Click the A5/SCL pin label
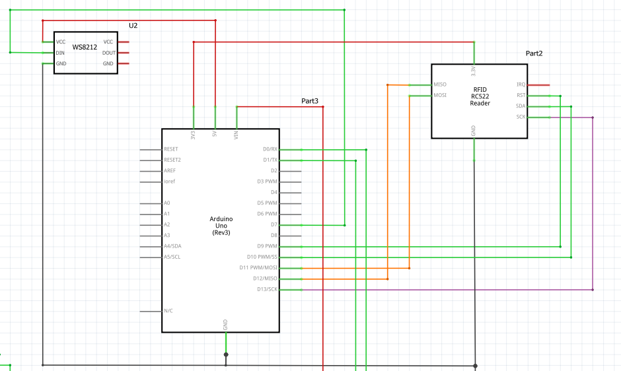Screen dimensions: 621x371 click(x=172, y=257)
